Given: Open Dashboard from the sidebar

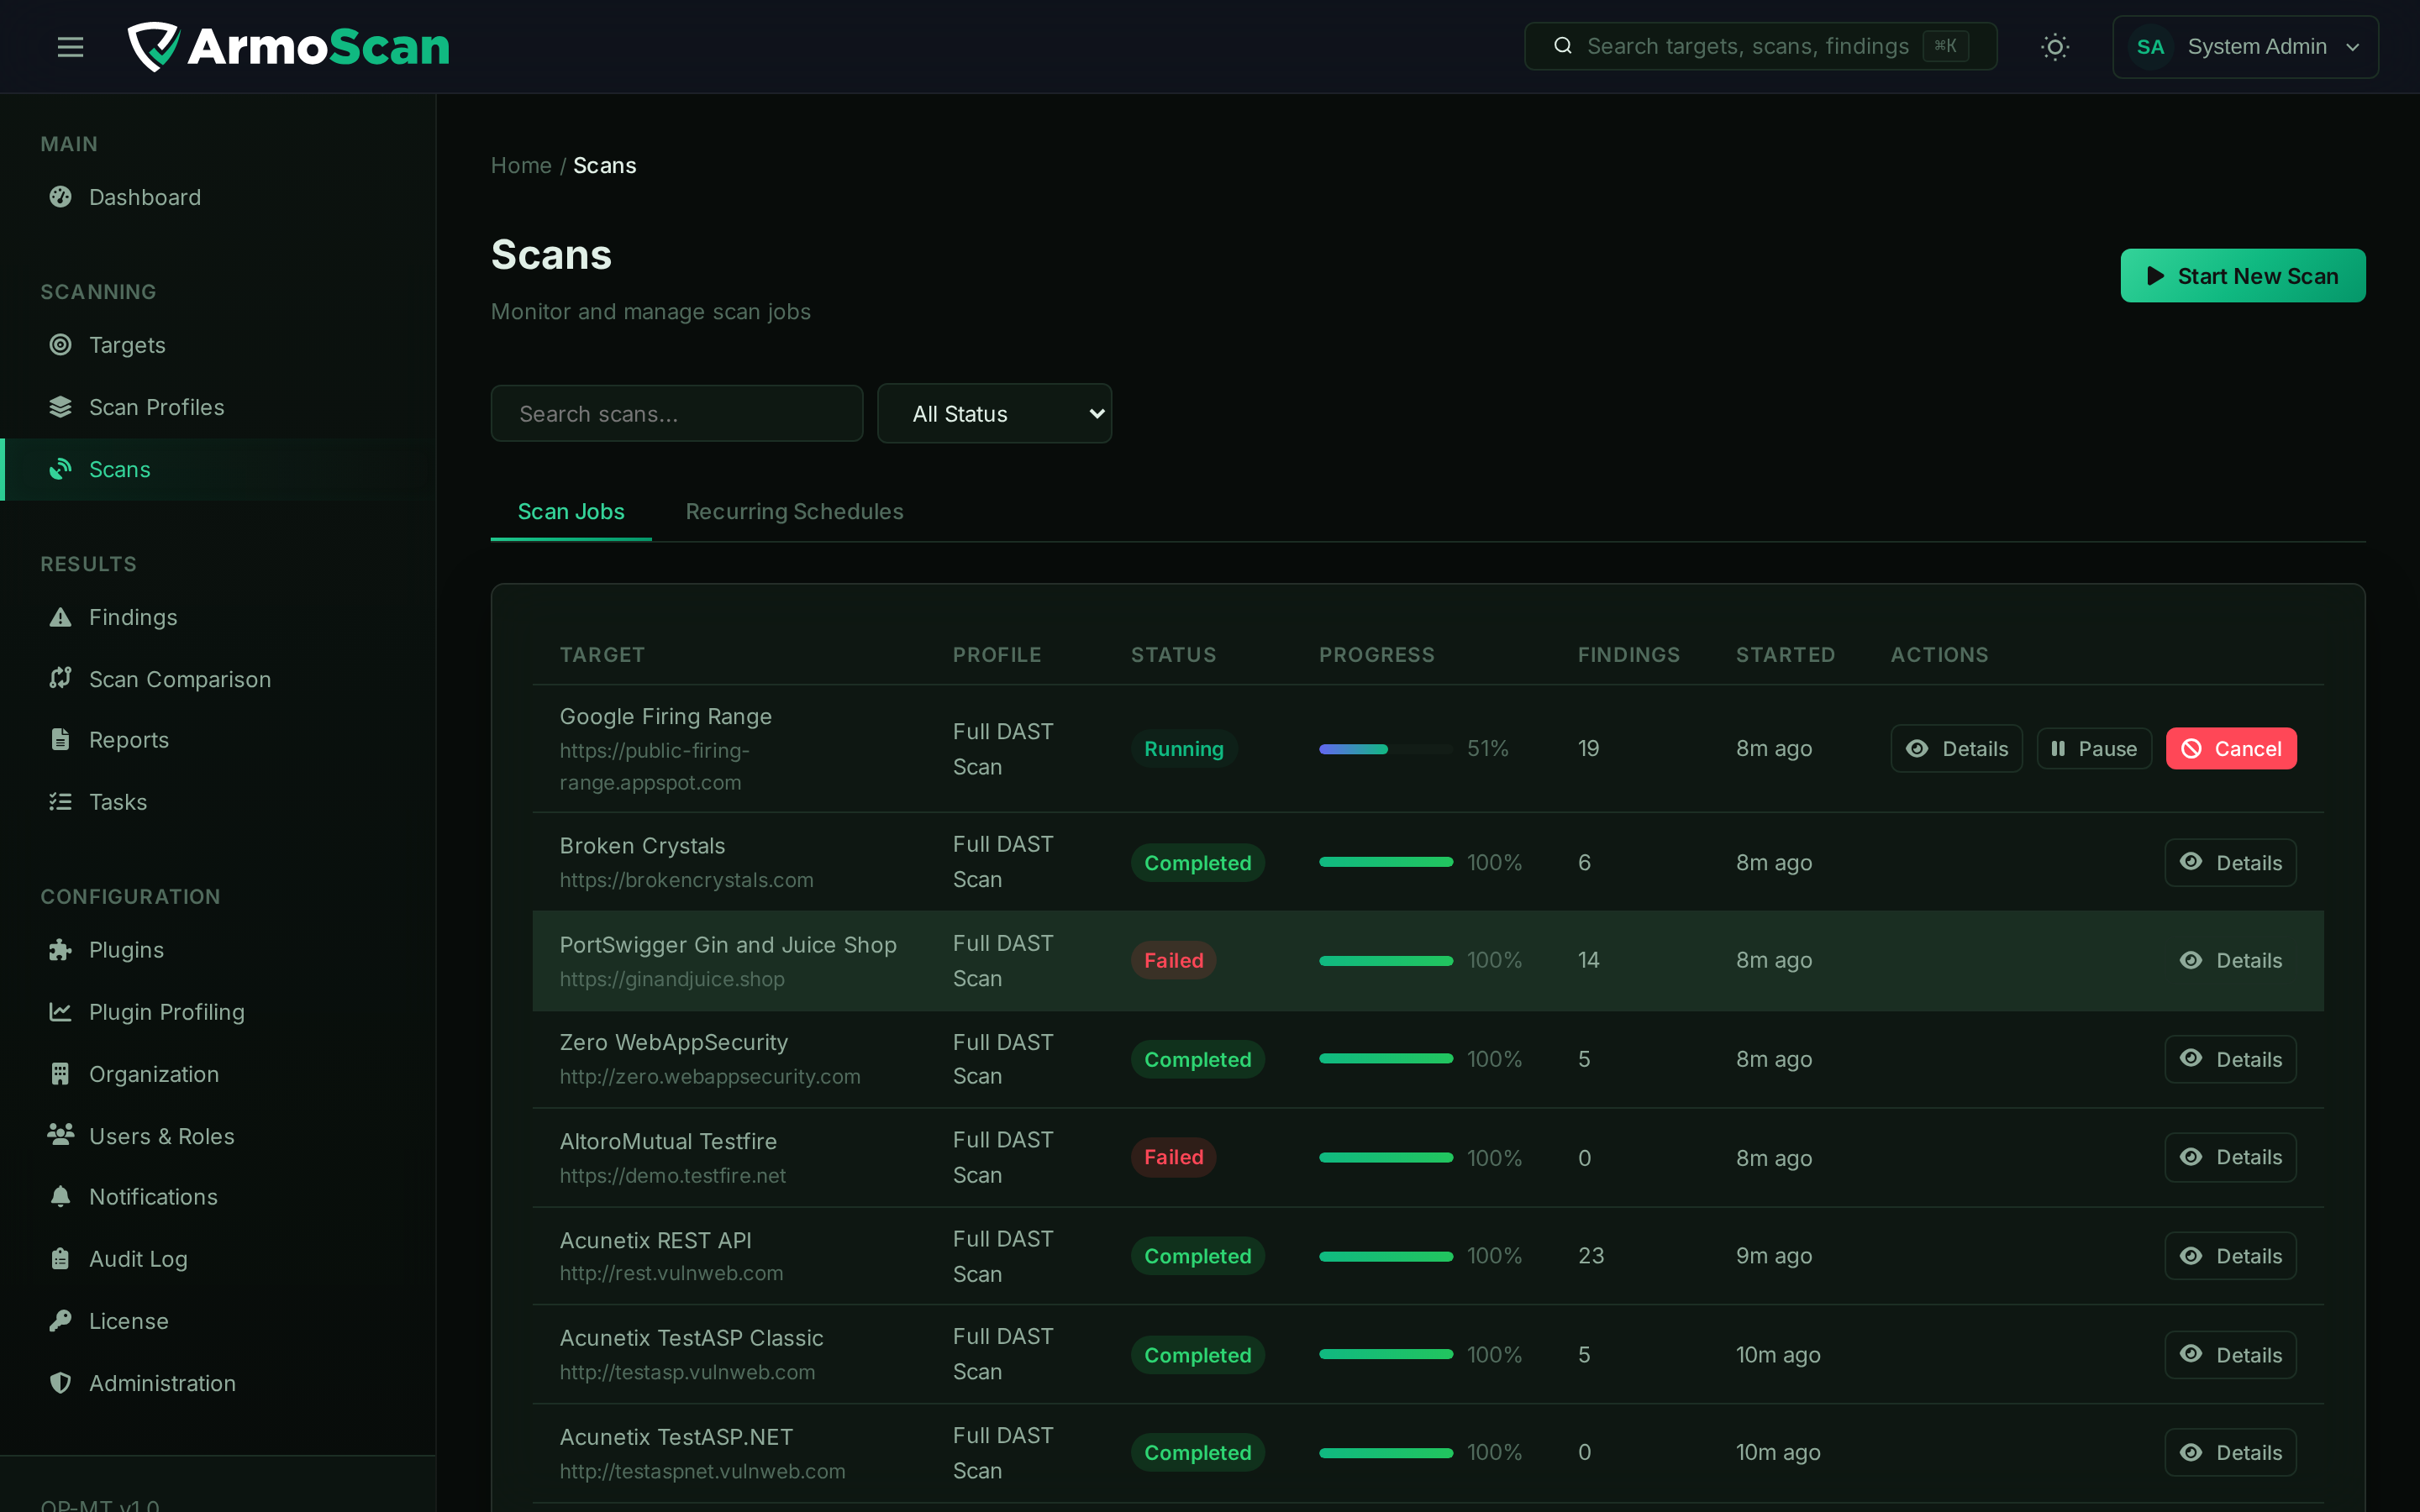Looking at the screenshot, I should point(218,197).
